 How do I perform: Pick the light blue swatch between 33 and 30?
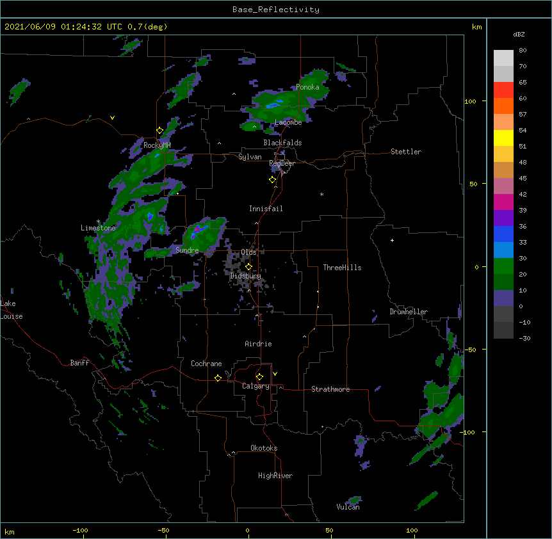(x=503, y=250)
